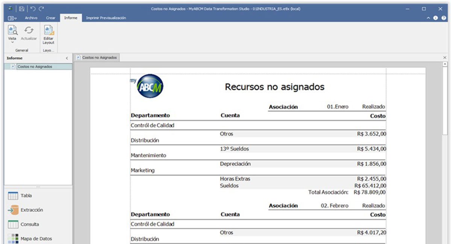Open the Editar Layout tool
This screenshot has width=451, height=244.
click(48, 35)
